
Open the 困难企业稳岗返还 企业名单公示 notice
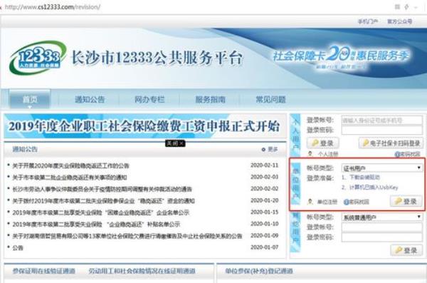101,212
